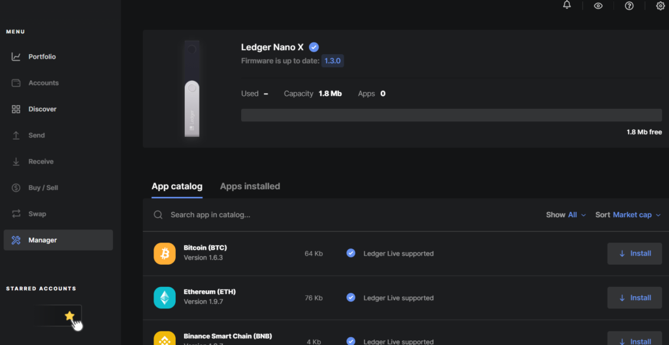
Task: Install the Binance Smart Chain app
Action: coord(634,339)
